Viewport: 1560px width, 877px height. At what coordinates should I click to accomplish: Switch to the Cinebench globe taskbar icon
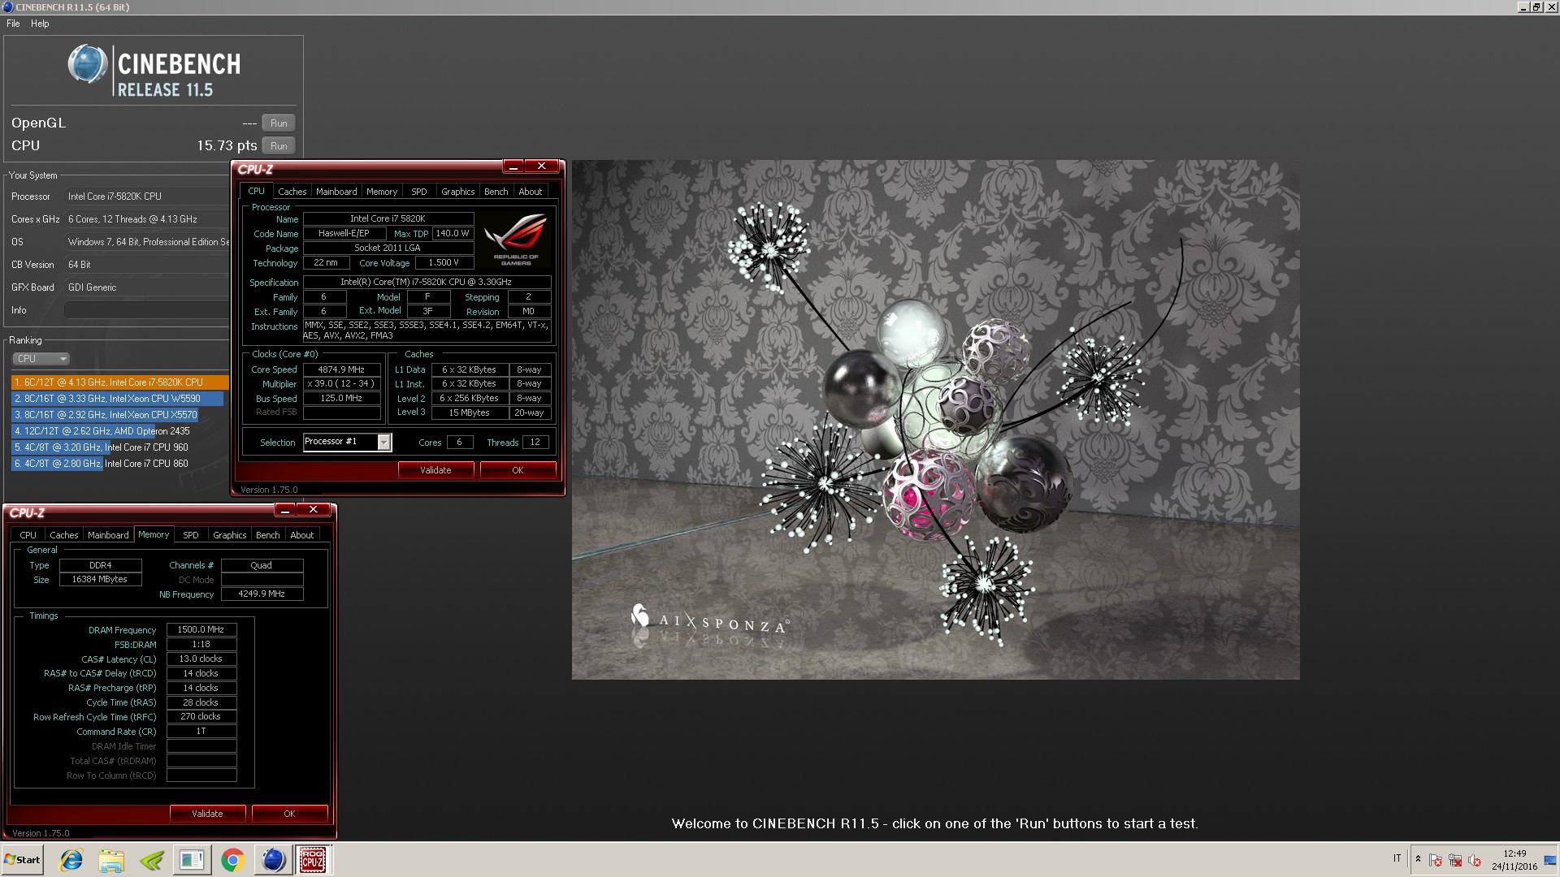[273, 860]
